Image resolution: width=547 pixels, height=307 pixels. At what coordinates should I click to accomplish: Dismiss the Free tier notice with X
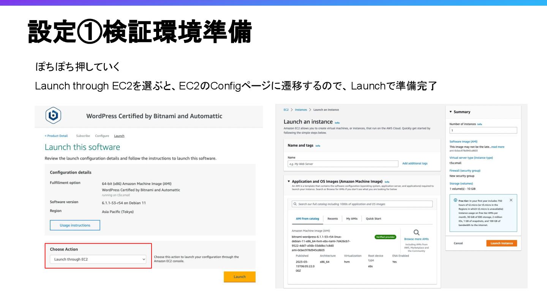[511, 200]
